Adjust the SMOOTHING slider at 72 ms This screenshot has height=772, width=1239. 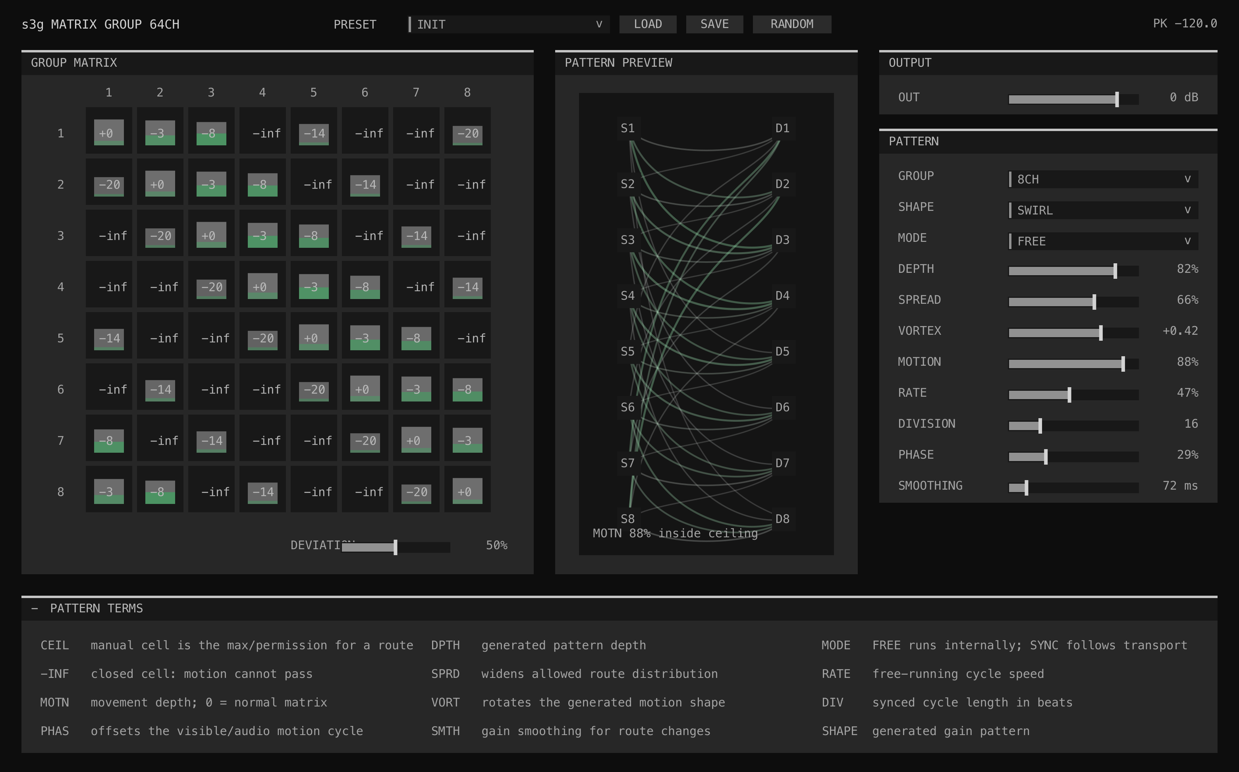(1073, 488)
